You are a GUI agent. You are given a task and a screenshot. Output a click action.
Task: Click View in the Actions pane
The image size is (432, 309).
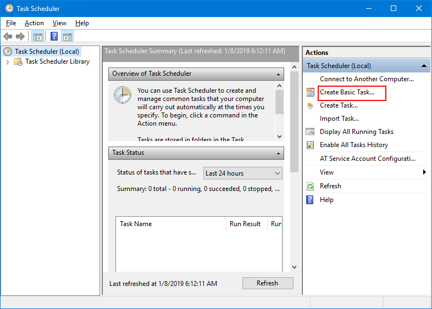(x=326, y=172)
